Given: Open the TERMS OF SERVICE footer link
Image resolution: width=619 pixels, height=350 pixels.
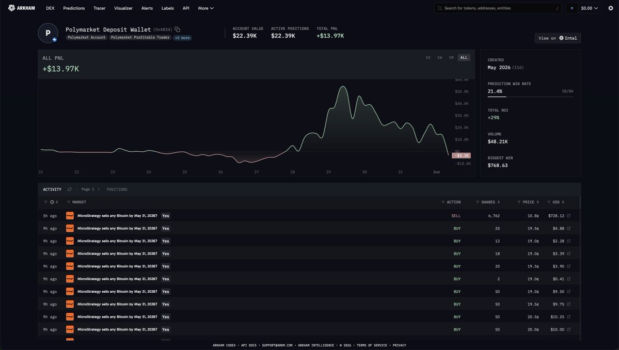Looking at the screenshot, I should tap(372, 345).
